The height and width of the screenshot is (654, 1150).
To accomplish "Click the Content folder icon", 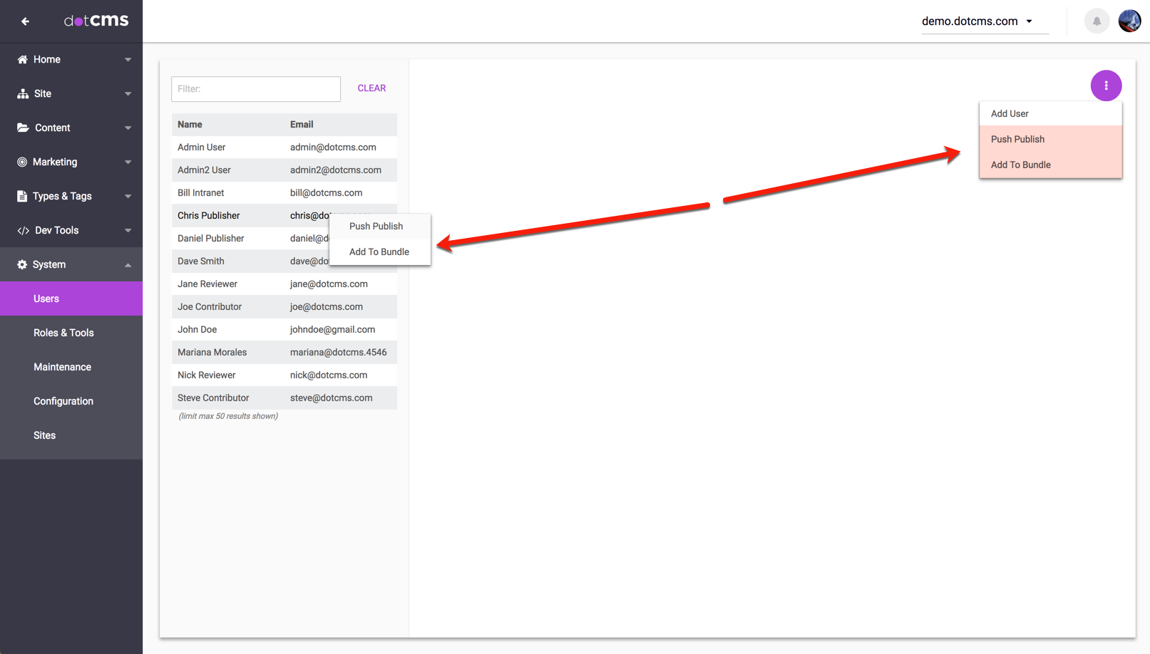I will pyautogui.click(x=23, y=128).
